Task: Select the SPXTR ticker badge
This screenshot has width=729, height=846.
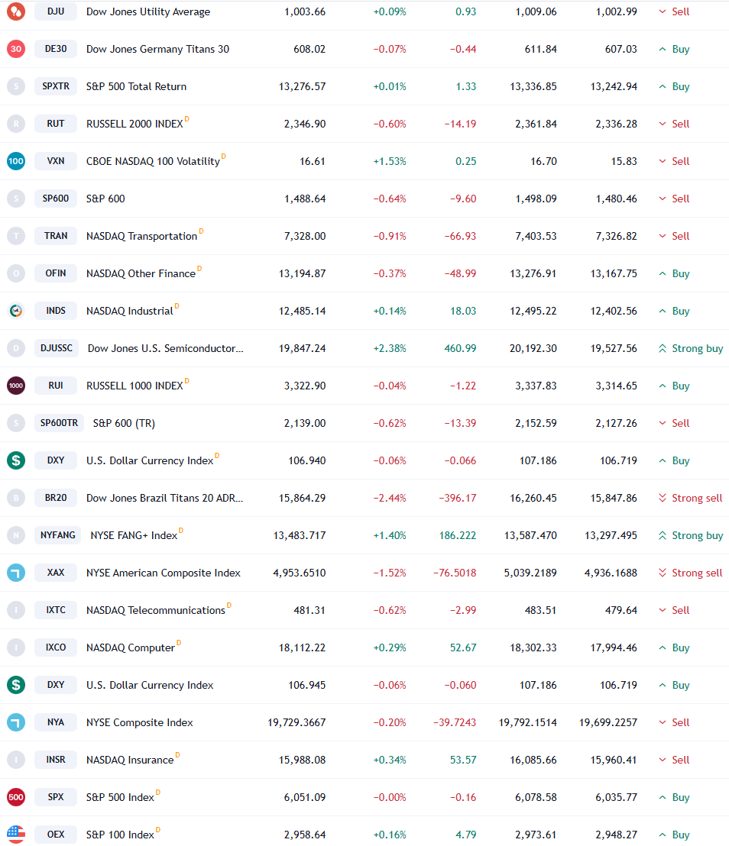Action: click(56, 86)
